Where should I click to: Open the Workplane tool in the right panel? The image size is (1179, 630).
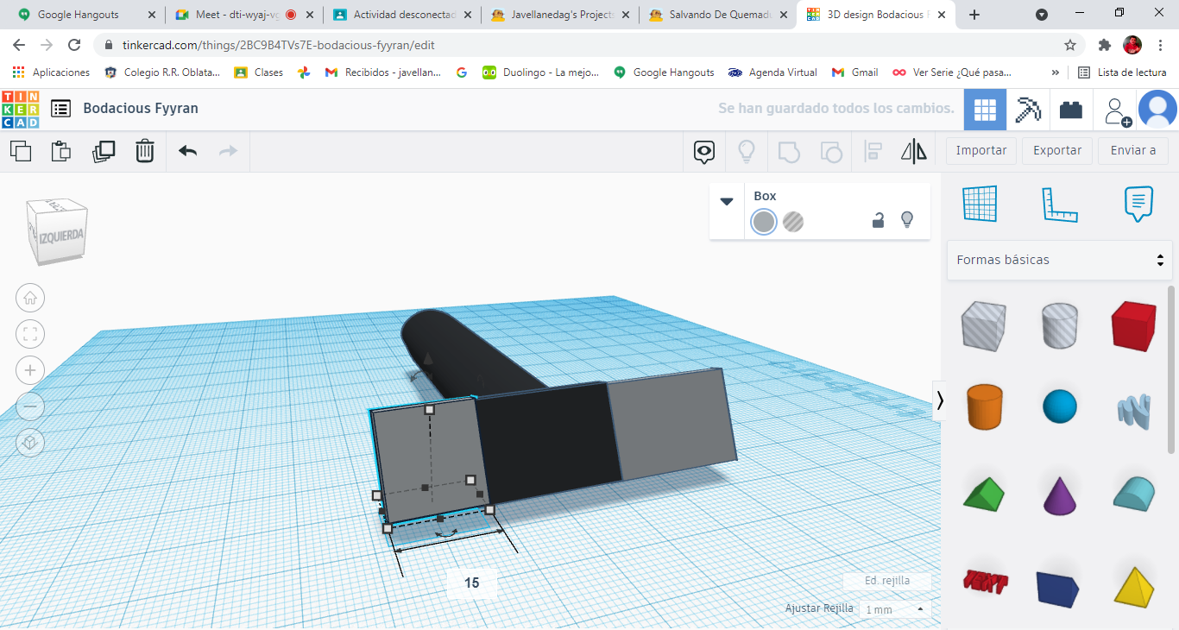click(980, 205)
